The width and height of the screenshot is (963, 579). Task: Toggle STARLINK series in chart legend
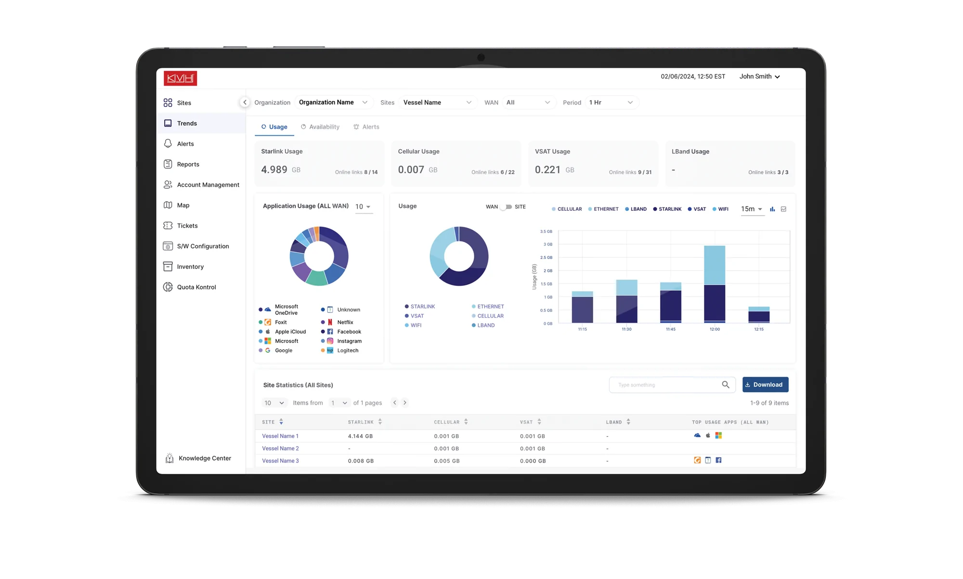point(667,209)
